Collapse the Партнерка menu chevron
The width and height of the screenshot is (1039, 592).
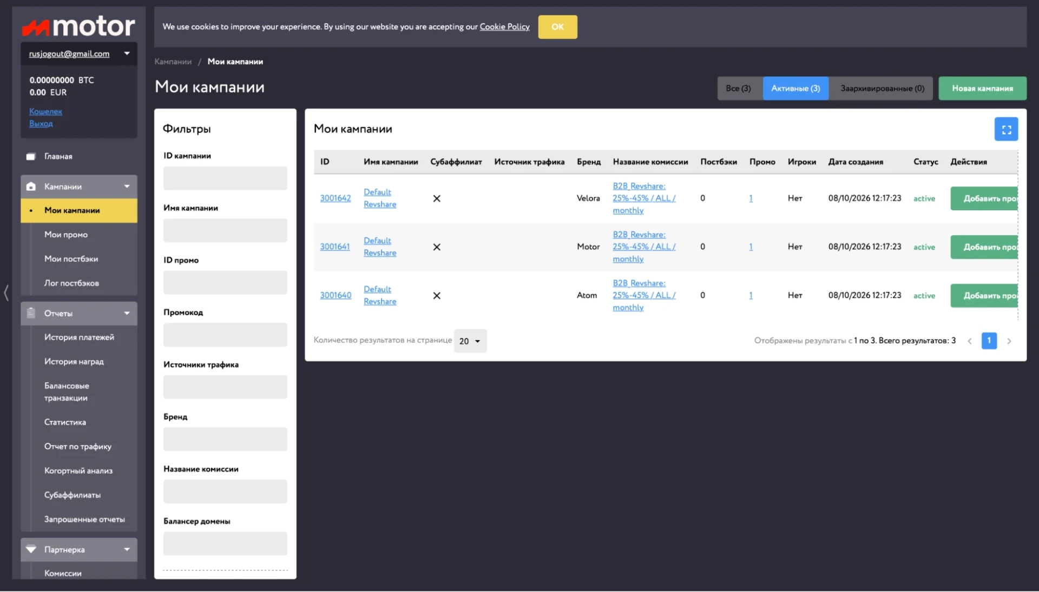pyautogui.click(x=127, y=549)
